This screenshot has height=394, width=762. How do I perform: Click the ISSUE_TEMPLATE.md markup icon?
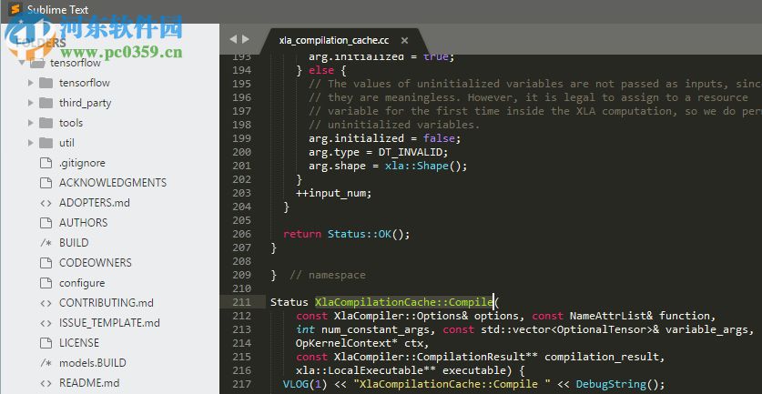click(x=46, y=323)
